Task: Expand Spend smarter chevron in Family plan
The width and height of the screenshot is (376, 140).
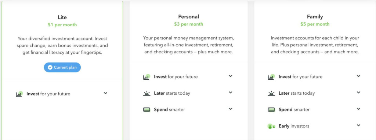Action: point(358,109)
